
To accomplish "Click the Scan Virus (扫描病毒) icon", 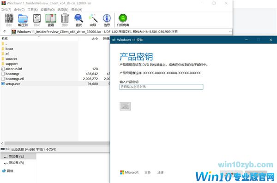I will (123, 20).
